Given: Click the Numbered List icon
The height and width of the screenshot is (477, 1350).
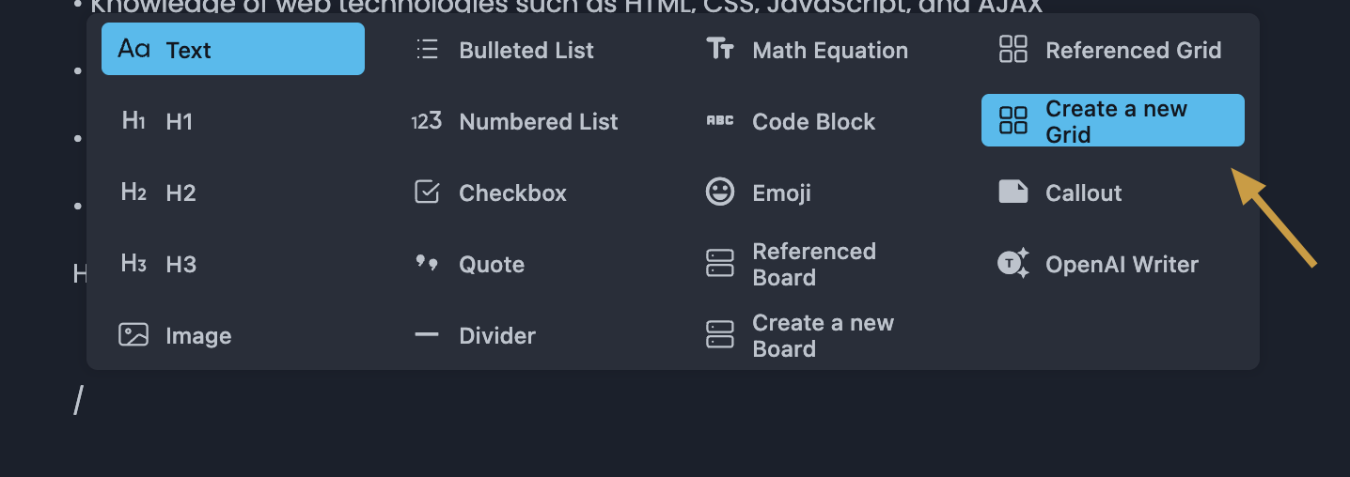Looking at the screenshot, I should [x=427, y=121].
